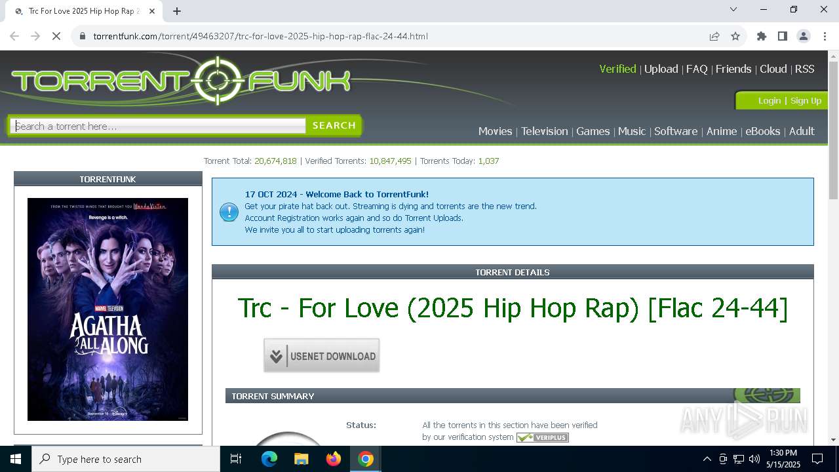Stop loading page button in Chrome toolbar

(x=56, y=36)
